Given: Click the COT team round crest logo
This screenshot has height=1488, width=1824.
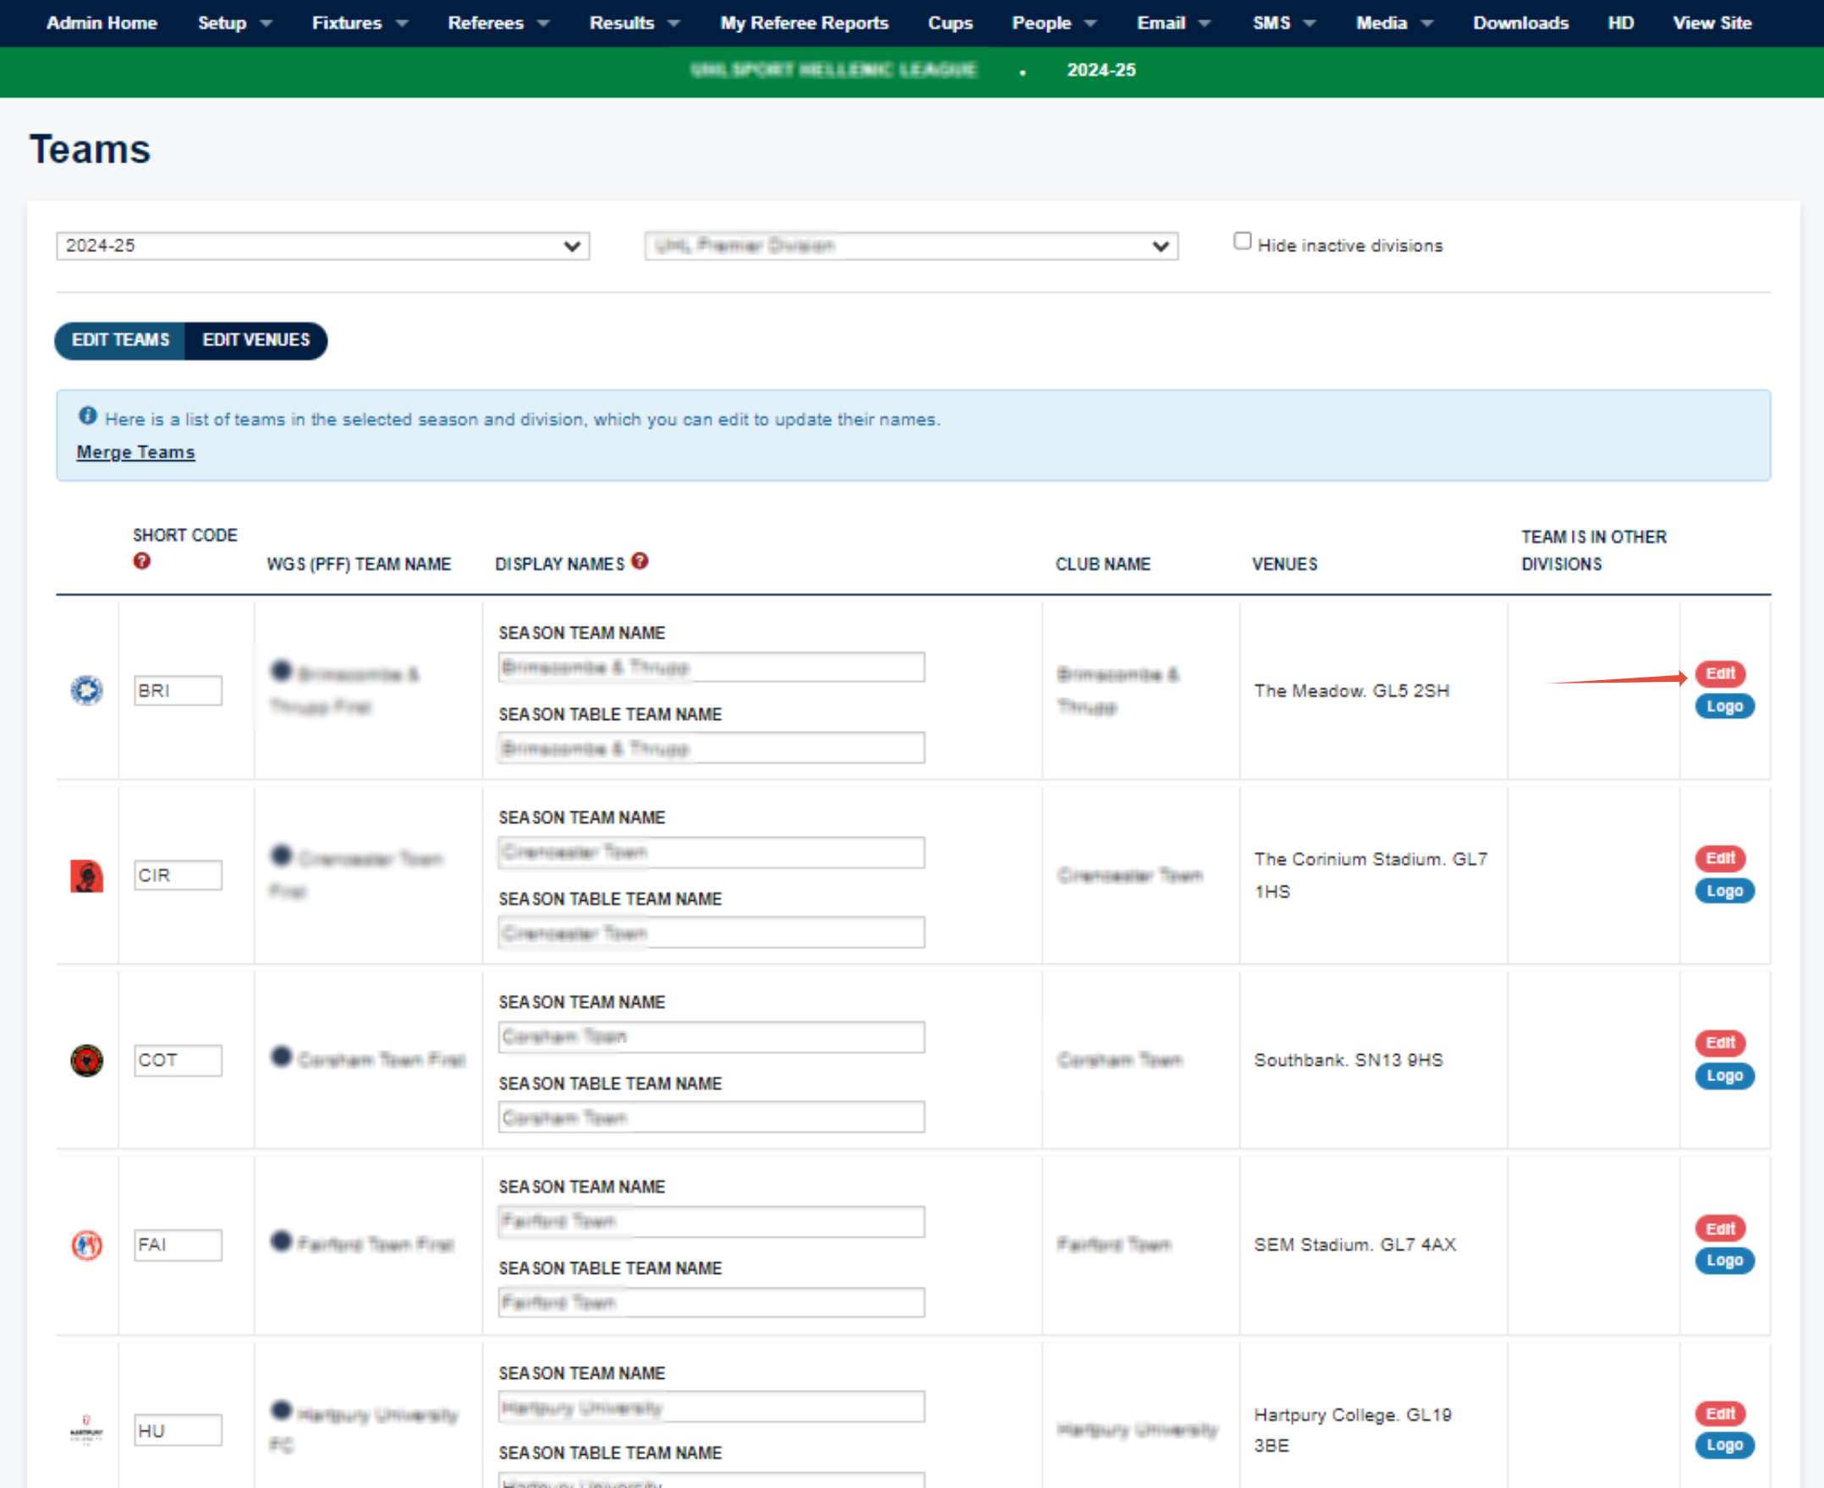Looking at the screenshot, I should [86, 1060].
